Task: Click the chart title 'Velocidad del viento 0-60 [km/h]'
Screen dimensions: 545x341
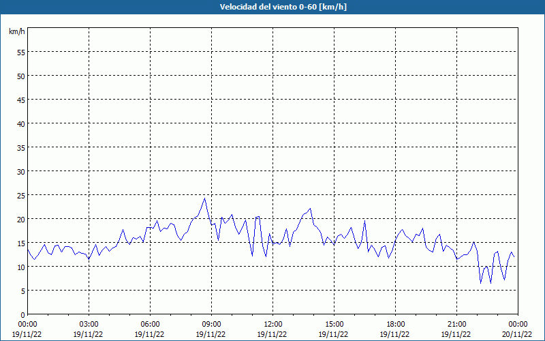Action: (x=283, y=7)
